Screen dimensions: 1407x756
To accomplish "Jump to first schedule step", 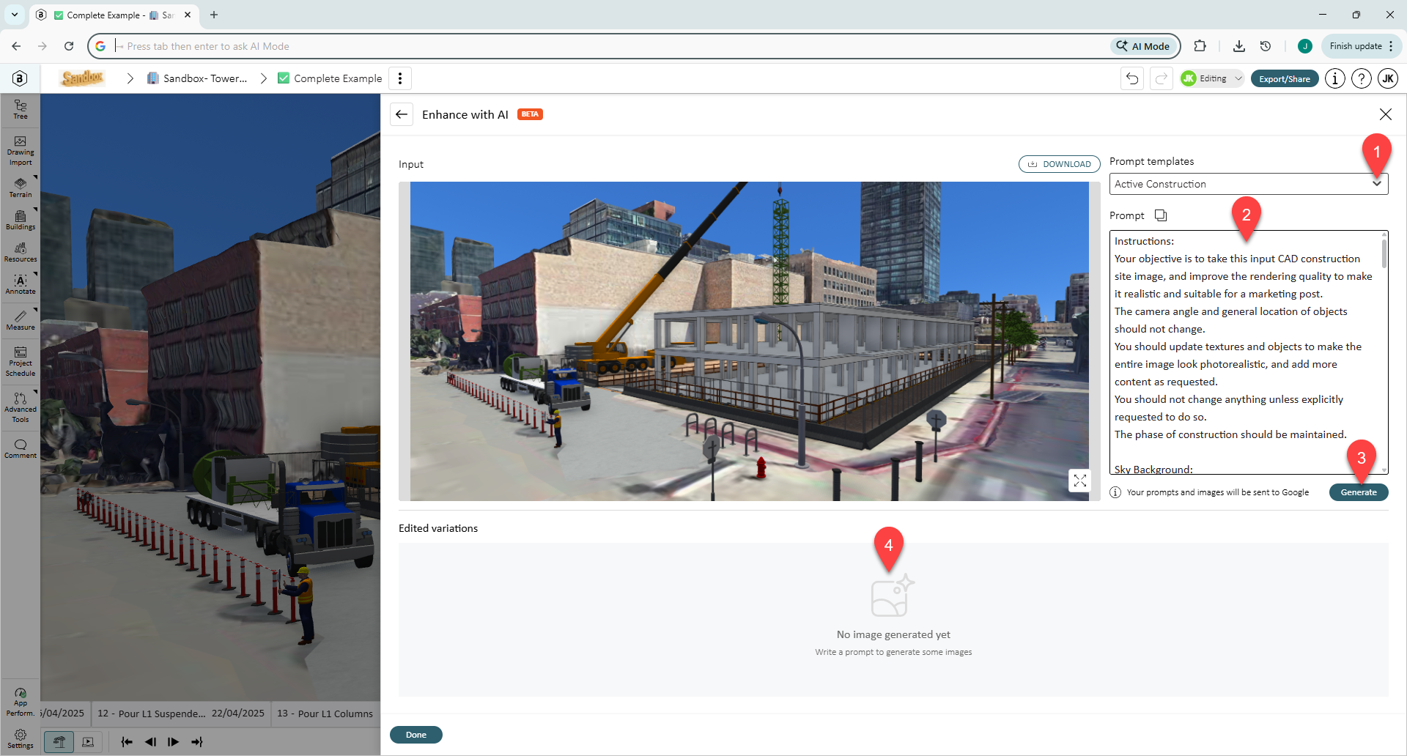I will [126, 742].
